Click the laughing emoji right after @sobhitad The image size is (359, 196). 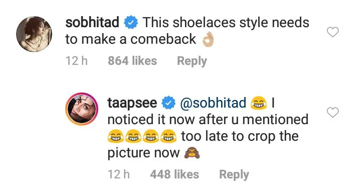click(x=259, y=103)
